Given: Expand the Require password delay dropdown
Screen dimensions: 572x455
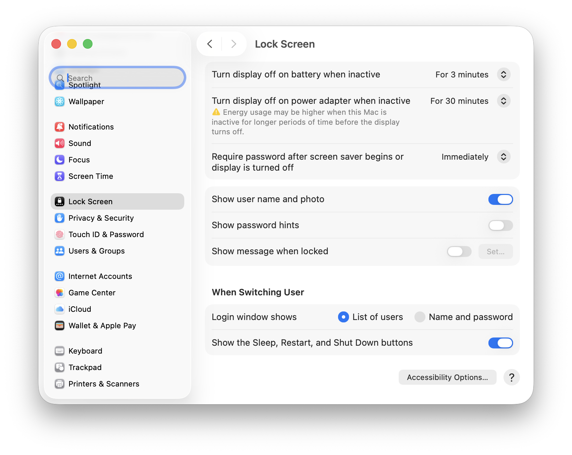Looking at the screenshot, I should [x=503, y=157].
